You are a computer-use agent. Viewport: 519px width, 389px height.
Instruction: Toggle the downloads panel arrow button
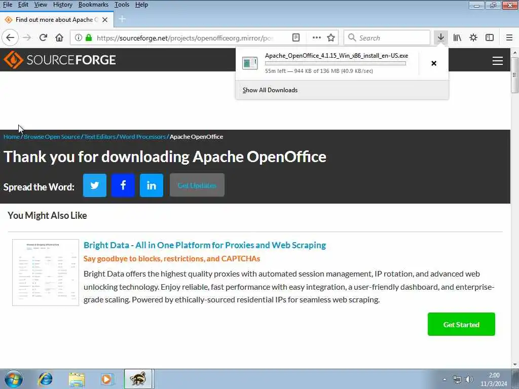440,37
